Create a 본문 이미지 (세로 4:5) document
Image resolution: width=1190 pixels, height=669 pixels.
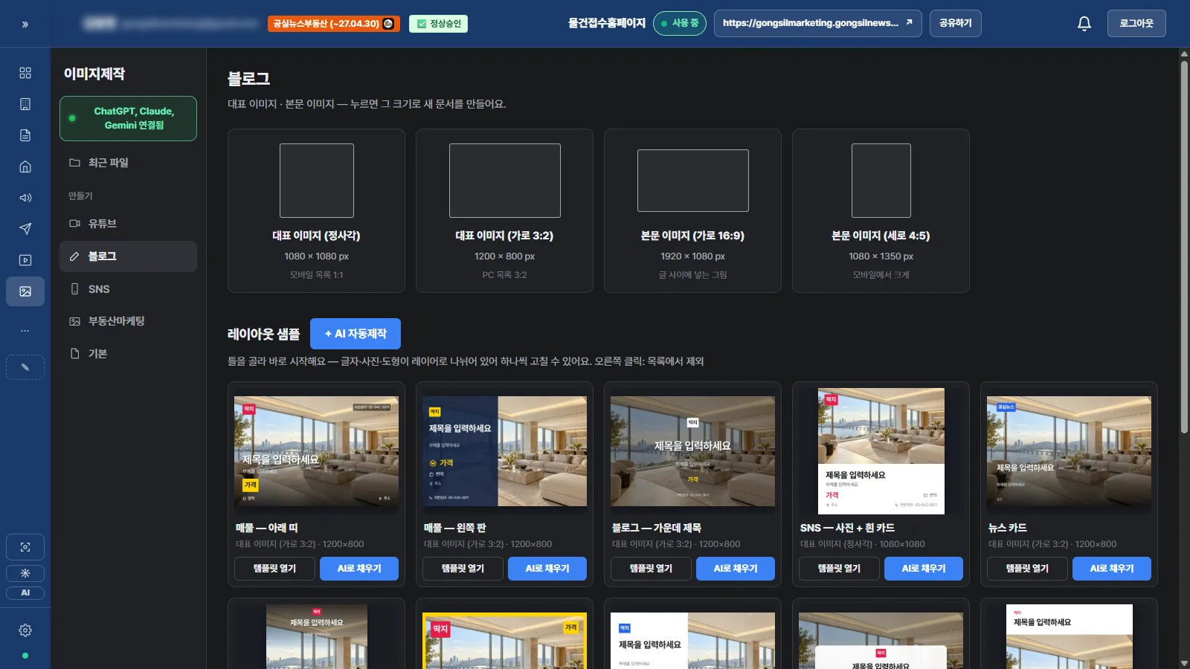(x=881, y=211)
